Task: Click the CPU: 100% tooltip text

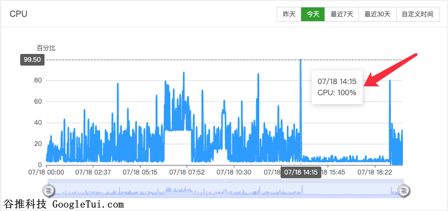Action: click(x=337, y=93)
